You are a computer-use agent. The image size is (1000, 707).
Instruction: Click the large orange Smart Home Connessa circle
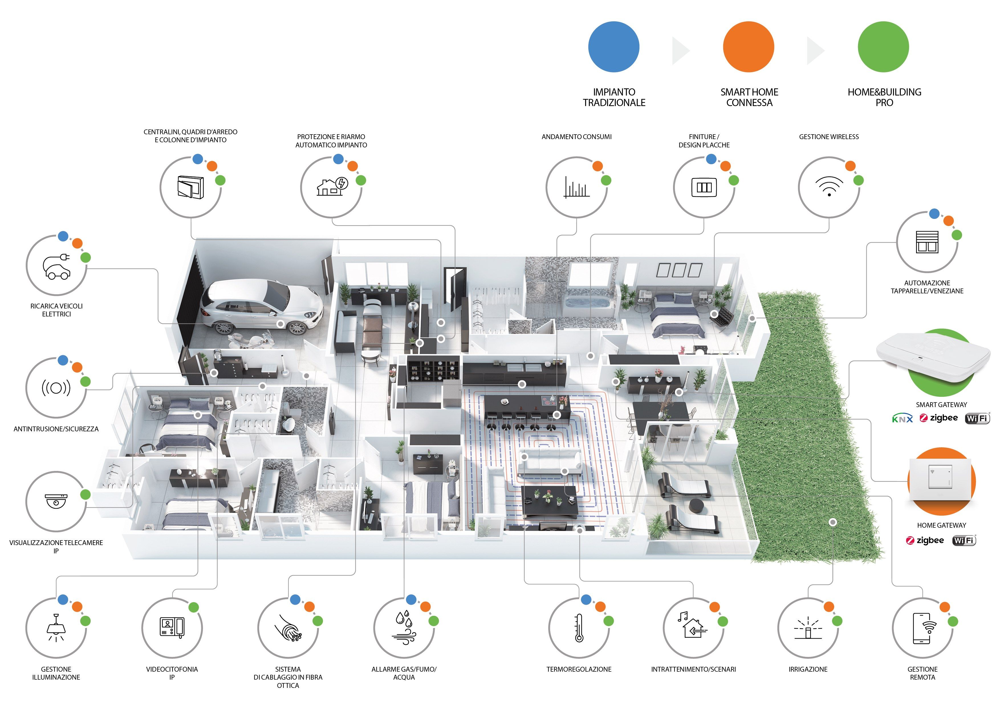pos(749,47)
